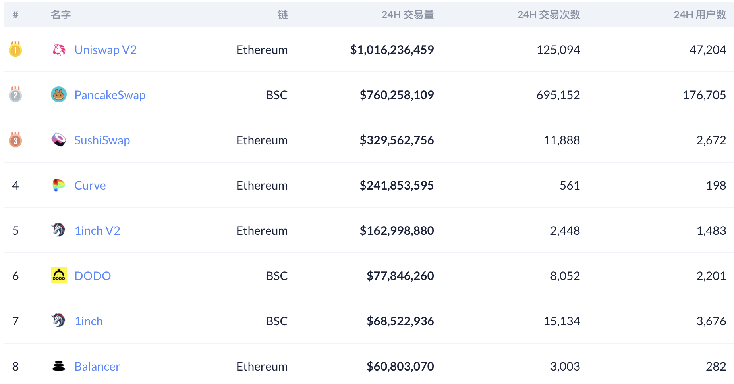Viewport: 734px width, 384px height.
Task: Open the Uniswap V2 link
Action: pos(105,50)
